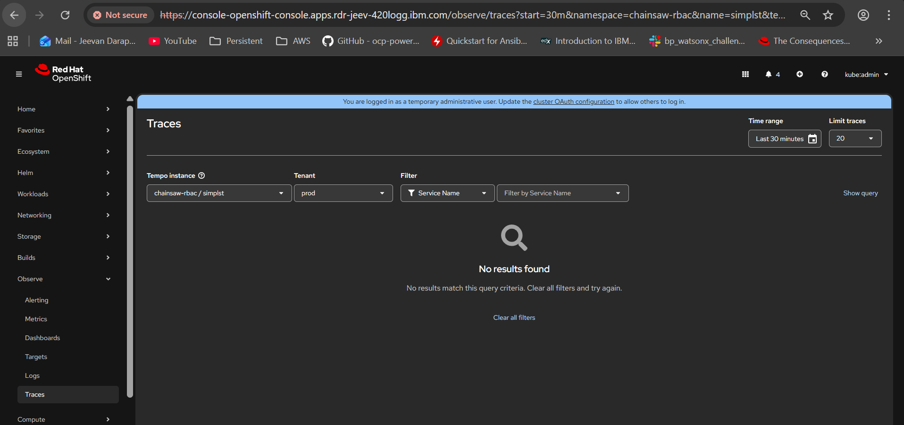
Task: Open the application launcher grid
Action: click(745, 74)
